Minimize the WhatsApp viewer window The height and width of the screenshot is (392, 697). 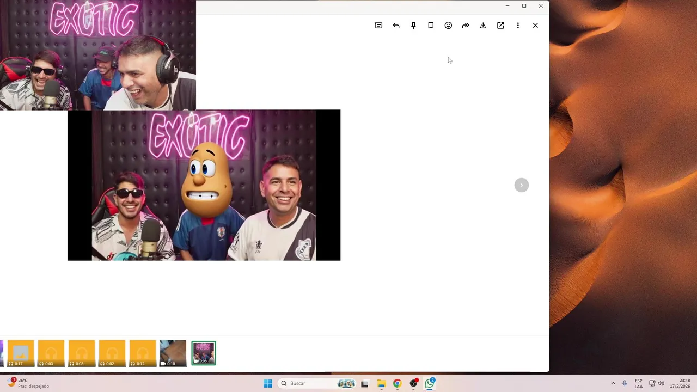(508, 6)
